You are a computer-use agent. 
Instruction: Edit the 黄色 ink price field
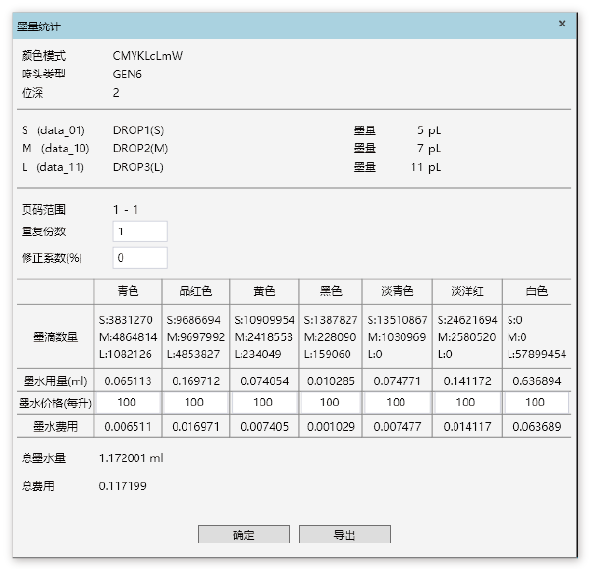(263, 403)
